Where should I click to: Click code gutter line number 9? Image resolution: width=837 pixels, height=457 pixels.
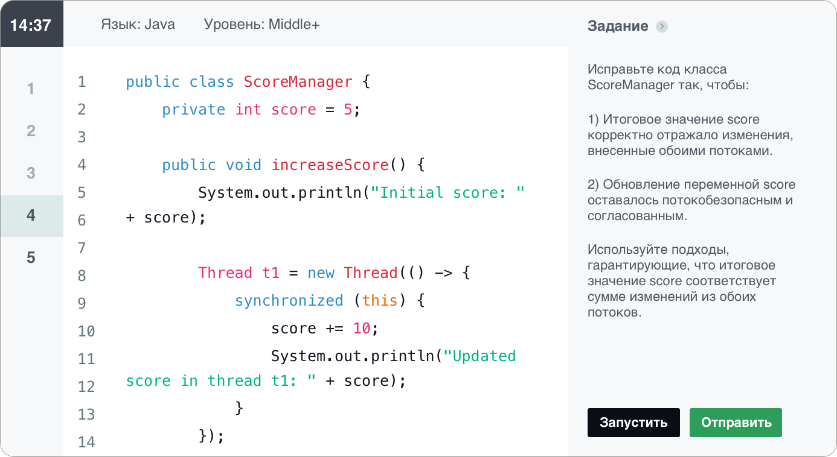tap(82, 304)
